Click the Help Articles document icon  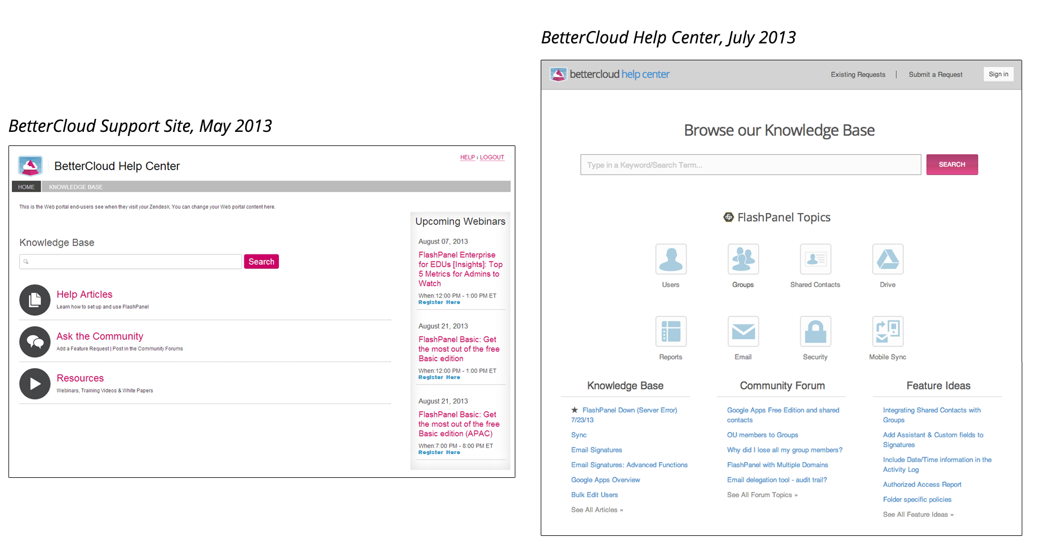35,300
